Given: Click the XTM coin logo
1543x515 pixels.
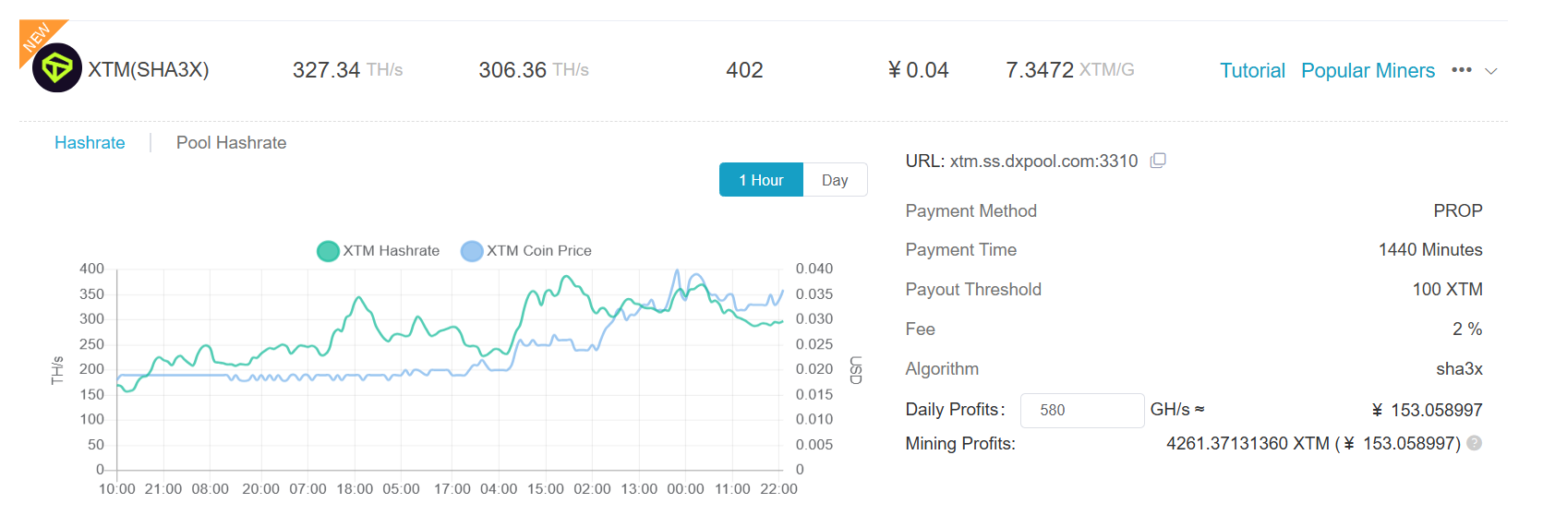Looking at the screenshot, I should [x=57, y=68].
